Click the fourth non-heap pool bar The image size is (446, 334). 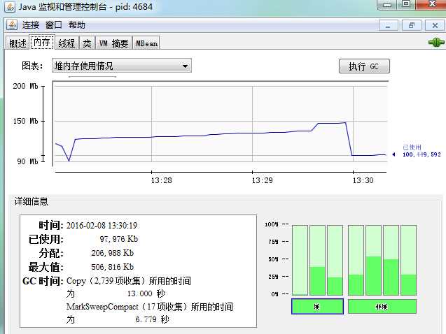click(408, 260)
